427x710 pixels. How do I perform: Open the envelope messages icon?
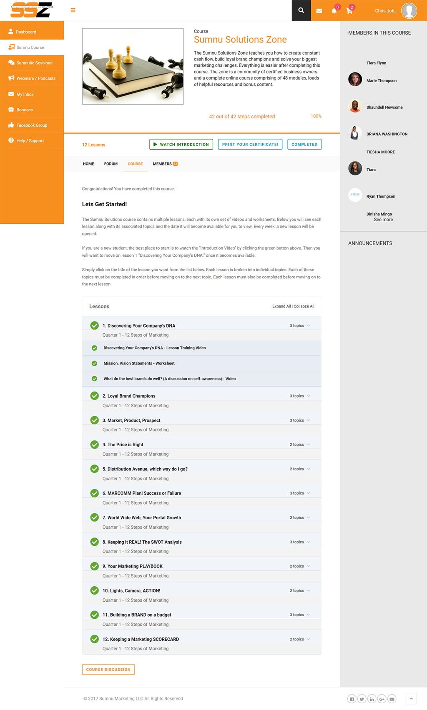pos(319,11)
